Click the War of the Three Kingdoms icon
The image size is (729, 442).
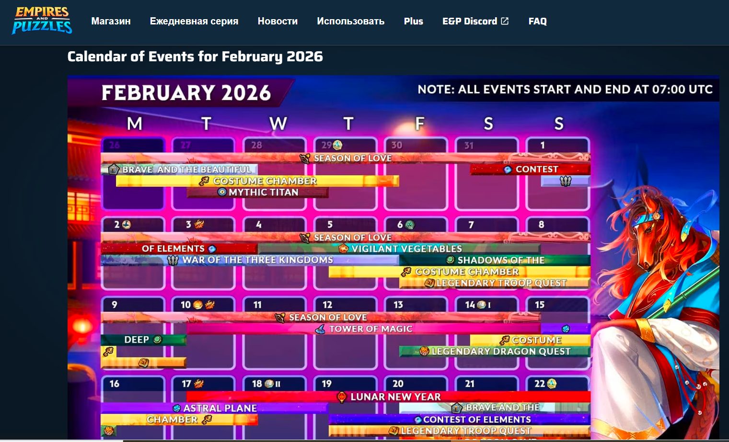(x=173, y=260)
